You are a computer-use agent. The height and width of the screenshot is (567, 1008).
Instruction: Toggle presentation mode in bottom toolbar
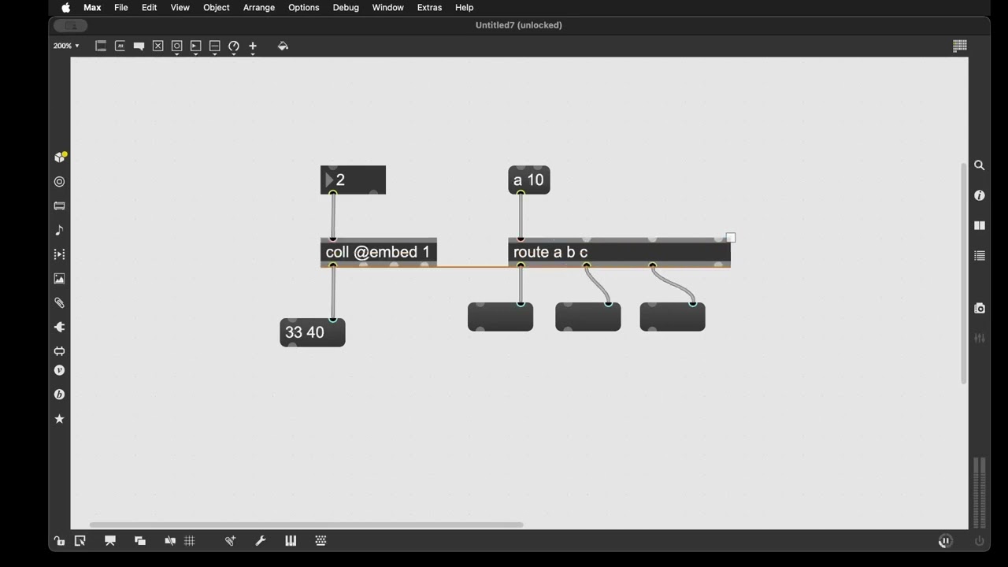(x=110, y=541)
